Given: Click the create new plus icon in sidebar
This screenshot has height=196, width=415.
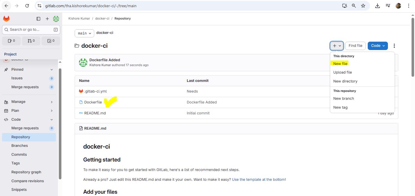Looking at the screenshot, I should coord(47,19).
